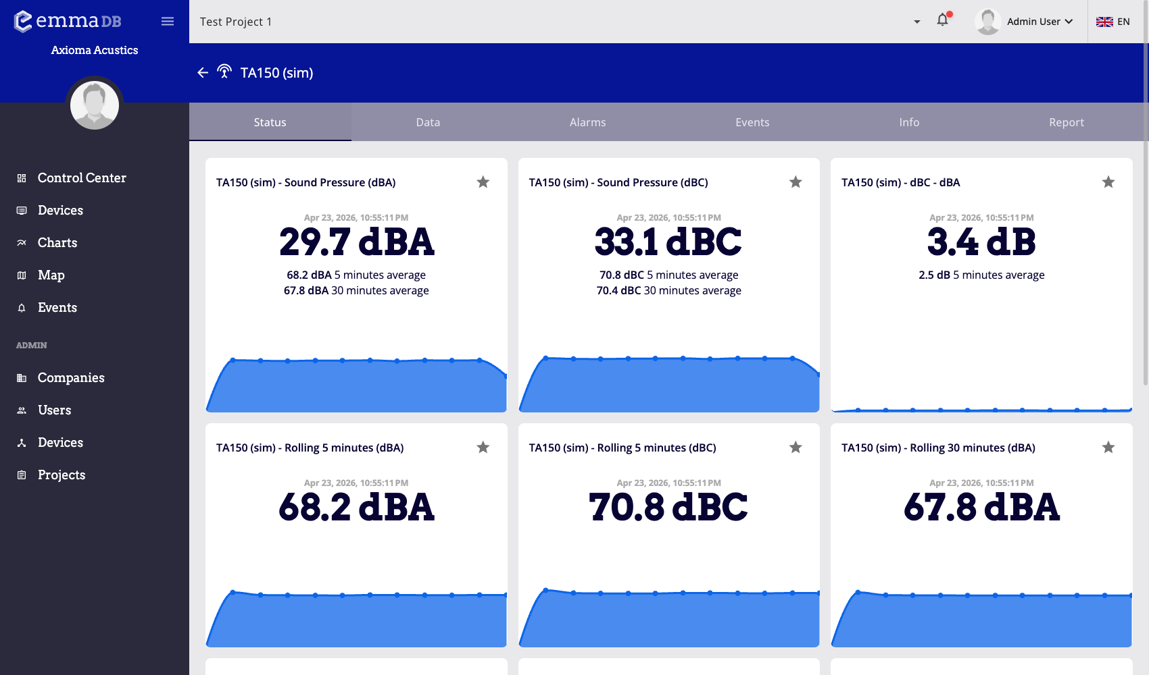Go back using the left arrow icon

click(x=203, y=73)
